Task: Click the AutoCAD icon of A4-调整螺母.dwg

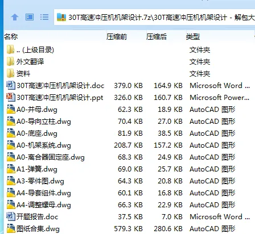Action: coord(11,205)
